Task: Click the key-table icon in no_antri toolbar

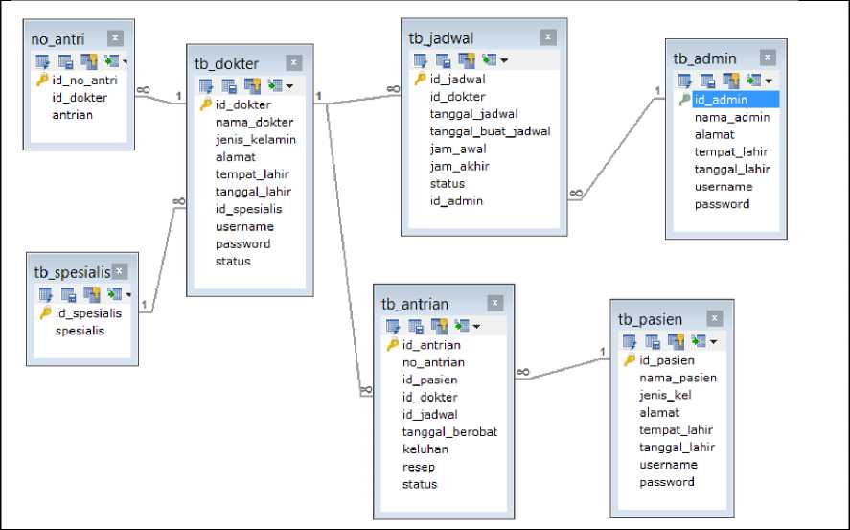Action: [88, 61]
